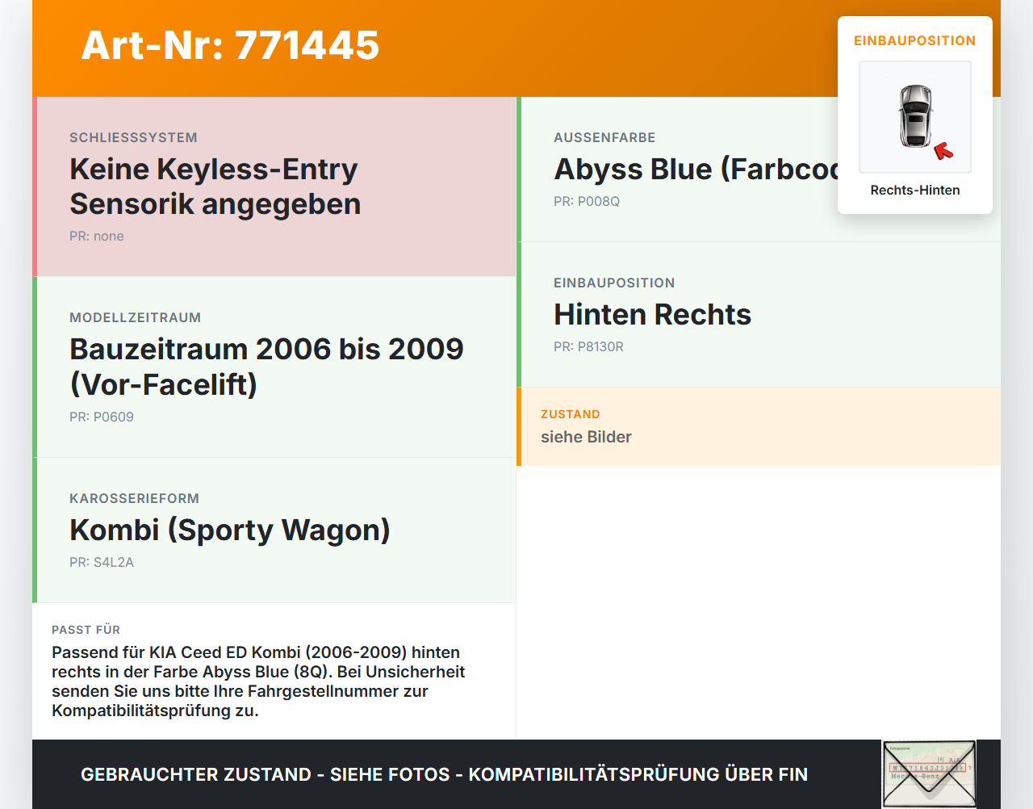Screen dimensions: 1033x809
Task: Click the orange 'EINBAUPOSITION' card title
Action: (x=915, y=41)
